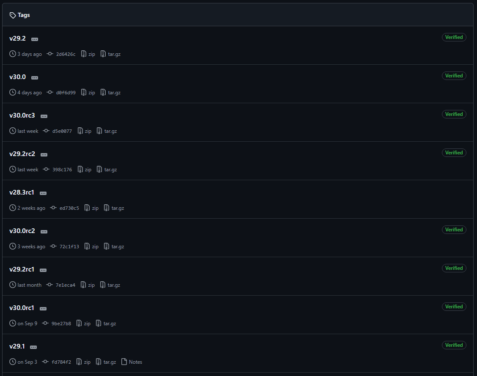This screenshot has height=376, width=477.
Task: Open commit 72c1f13
Action: pos(69,247)
